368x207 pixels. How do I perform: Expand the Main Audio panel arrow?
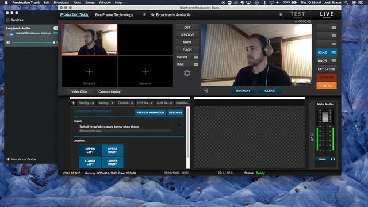pyautogui.click(x=312, y=135)
